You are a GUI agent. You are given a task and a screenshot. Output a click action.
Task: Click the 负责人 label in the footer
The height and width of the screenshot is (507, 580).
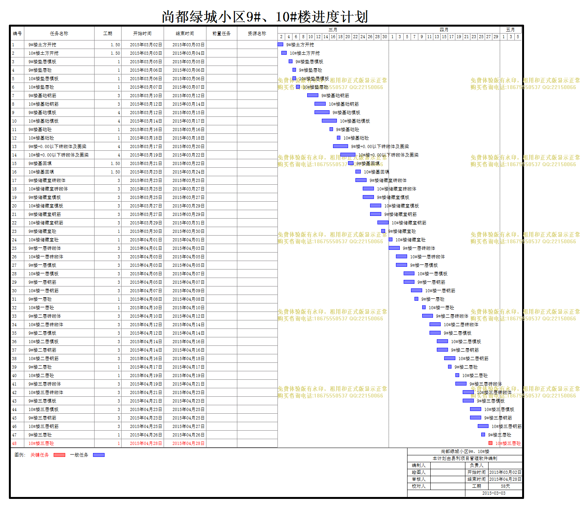click(x=477, y=465)
